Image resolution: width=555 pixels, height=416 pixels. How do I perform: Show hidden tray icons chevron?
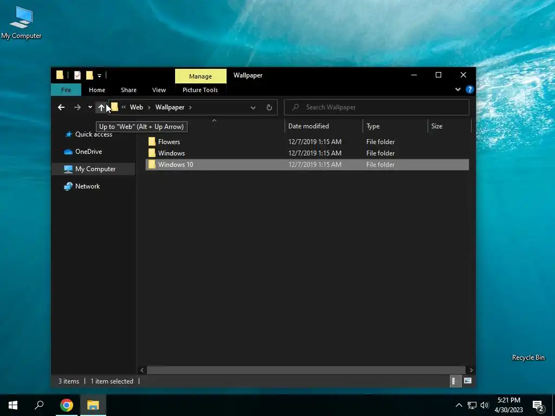click(459, 405)
